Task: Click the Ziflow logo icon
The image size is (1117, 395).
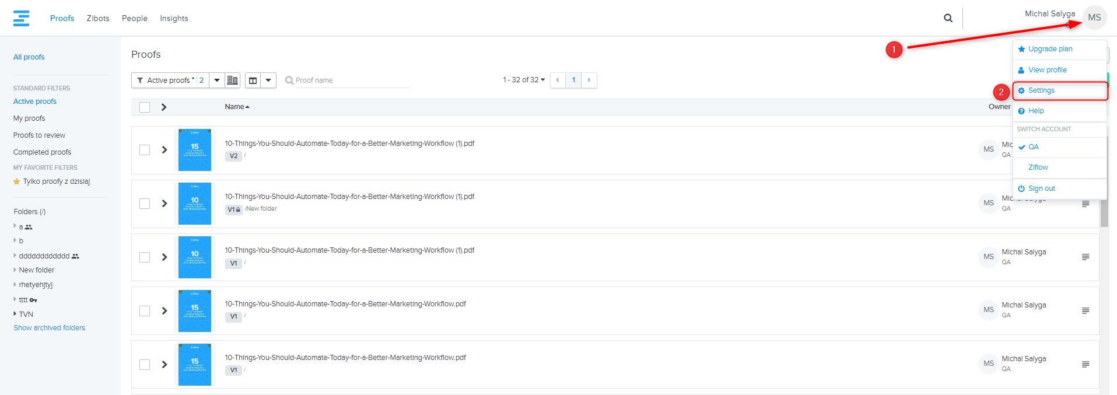Action: (x=21, y=18)
